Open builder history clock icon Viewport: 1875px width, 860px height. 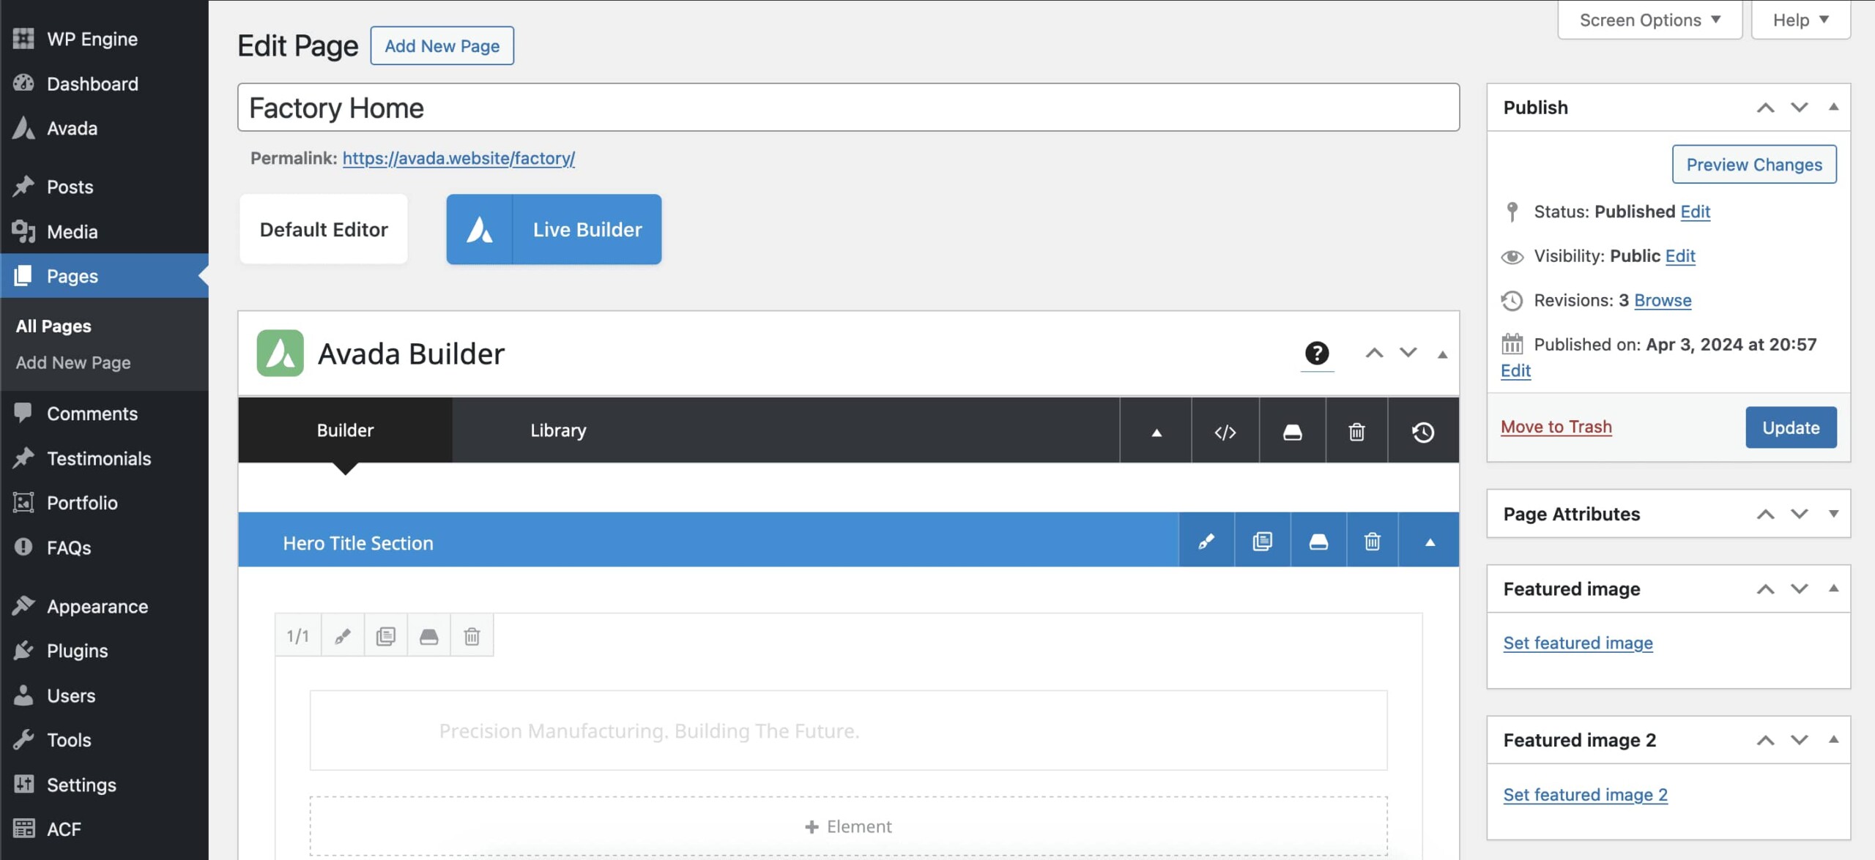coord(1423,431)
